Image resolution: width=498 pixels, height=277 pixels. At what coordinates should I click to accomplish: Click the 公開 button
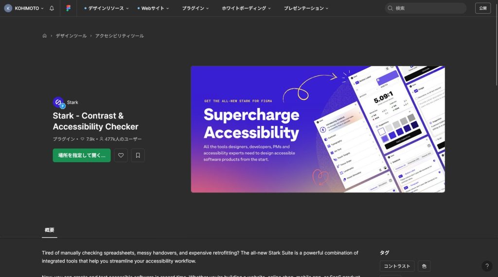pyautogui.click(x=483, y=8)
